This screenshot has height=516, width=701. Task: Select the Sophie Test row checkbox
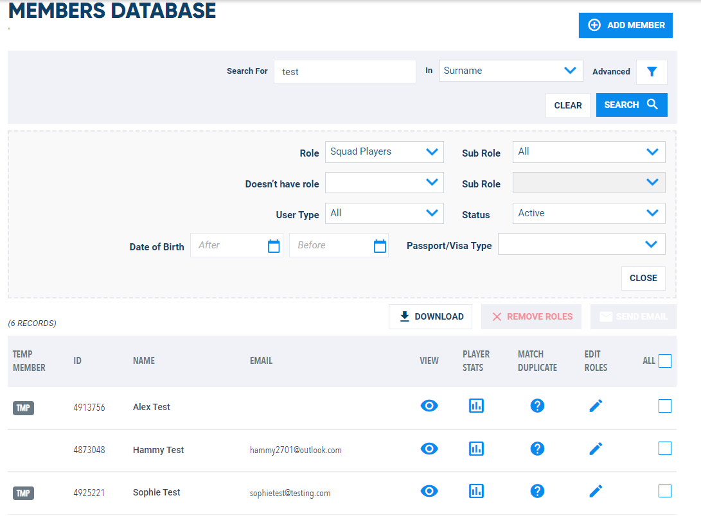pyautogui.click(x=665, y=491)
